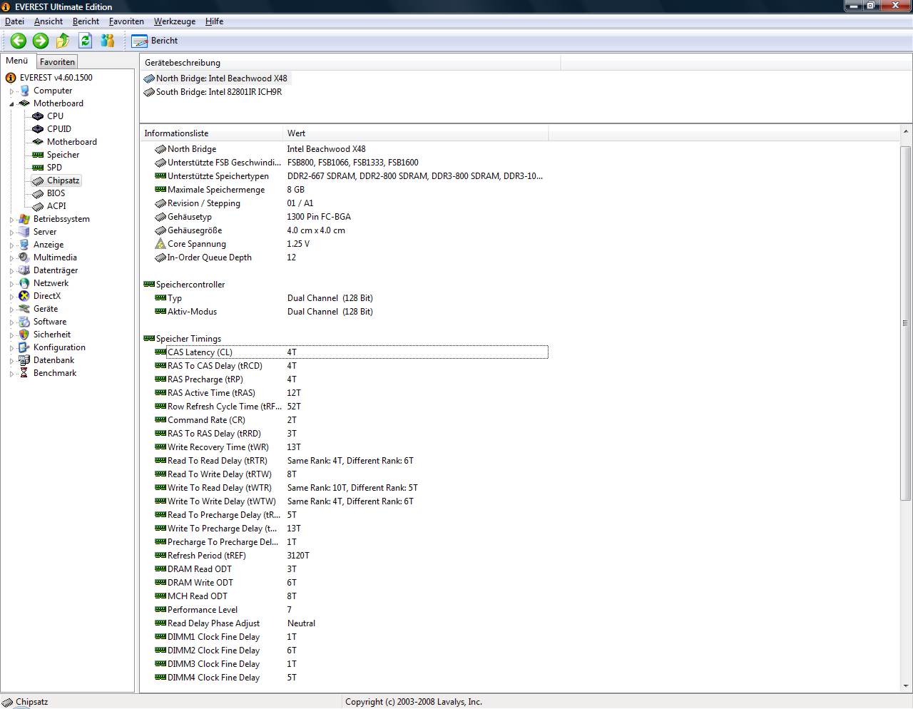Click the Up level toolbar icon
Screen dimensions: 913x709
pyautogui.click(x=63, y=41)
